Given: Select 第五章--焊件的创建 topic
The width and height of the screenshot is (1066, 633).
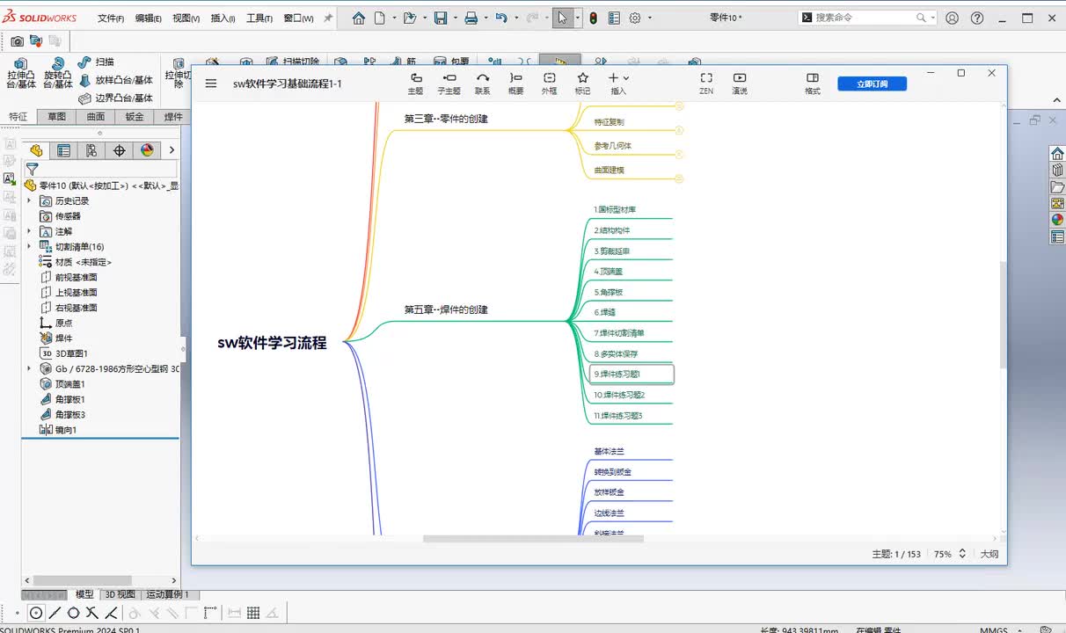Looking at the screenshot, I should click(446, 309).
